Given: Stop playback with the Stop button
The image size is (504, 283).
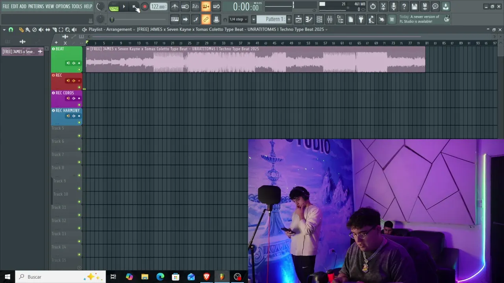Looking at the screenshot, I should pos(134,7).
